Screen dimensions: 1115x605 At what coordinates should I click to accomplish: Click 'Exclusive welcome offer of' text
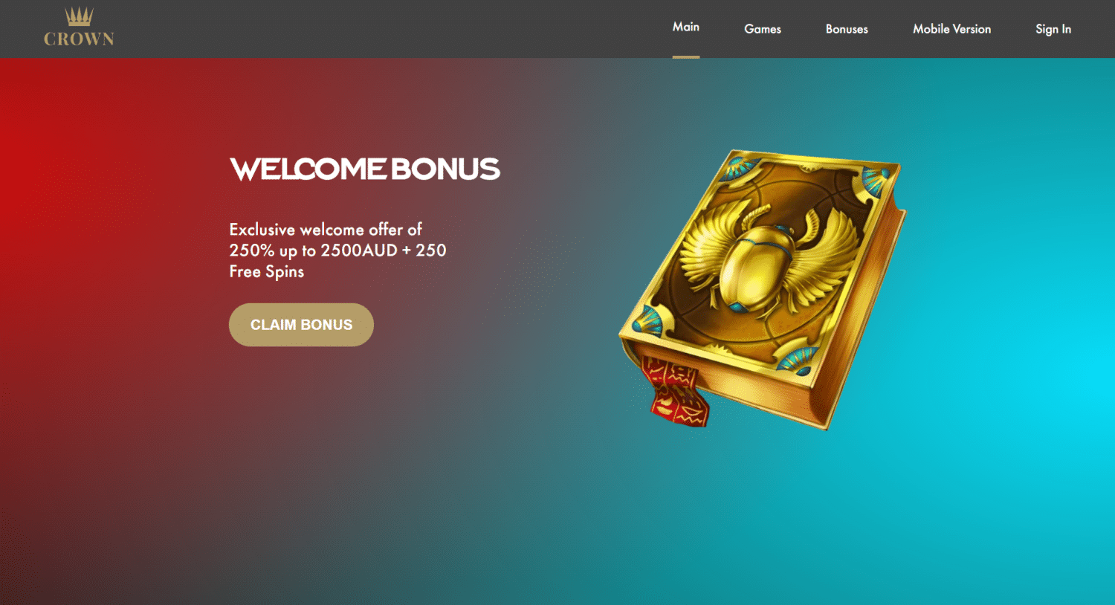[x=326, y=230]
